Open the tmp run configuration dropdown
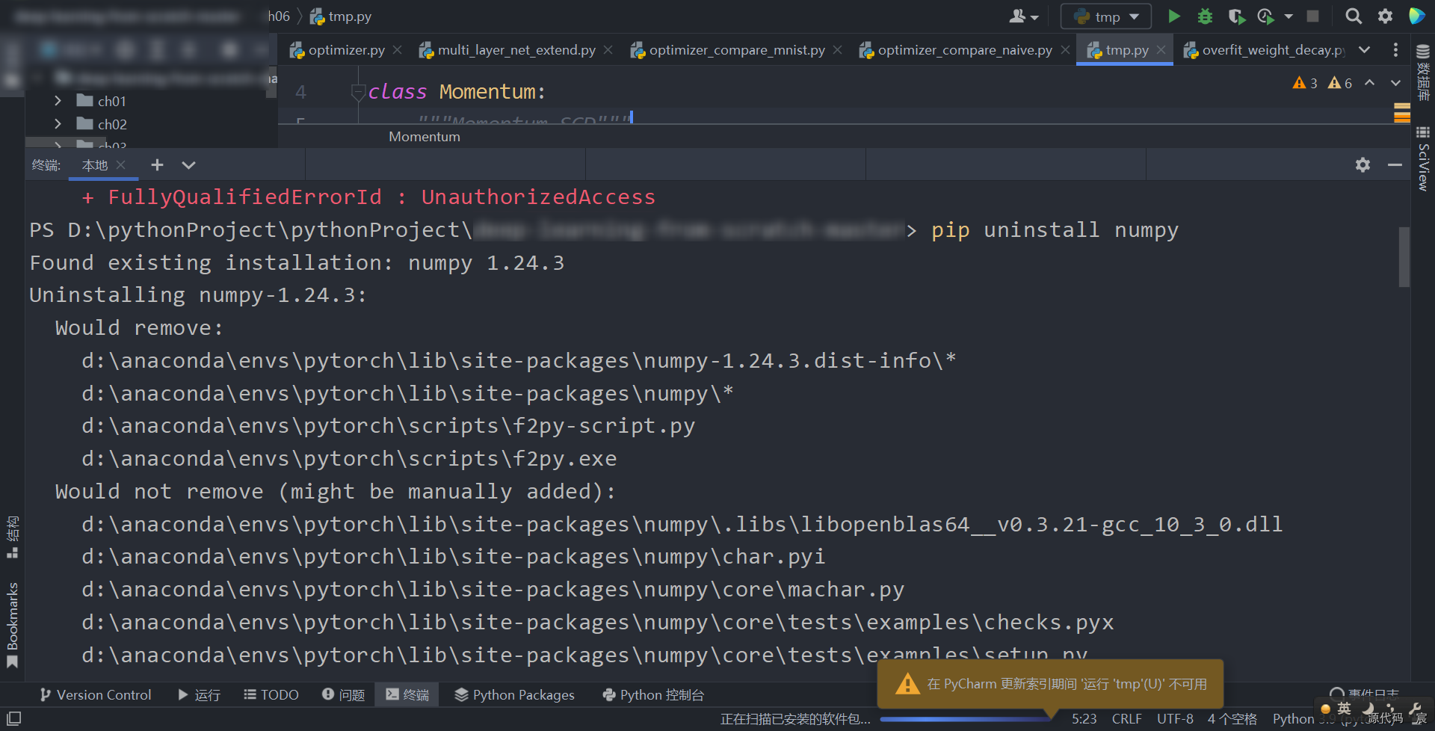 click(1106, 16)
